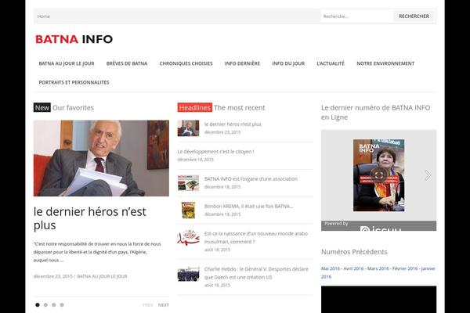470x313 pixels.
Task: Select the third slider pagination dot
Action: (x=53, y=305)
